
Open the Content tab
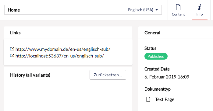click(178, 10)
